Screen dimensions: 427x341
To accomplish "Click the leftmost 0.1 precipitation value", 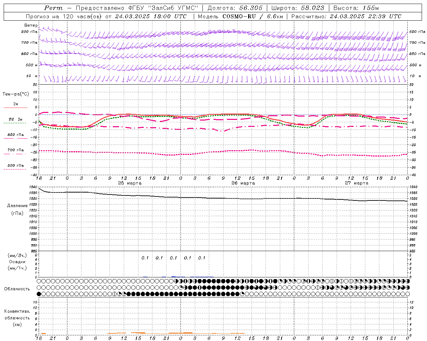I will click(145, 258).
